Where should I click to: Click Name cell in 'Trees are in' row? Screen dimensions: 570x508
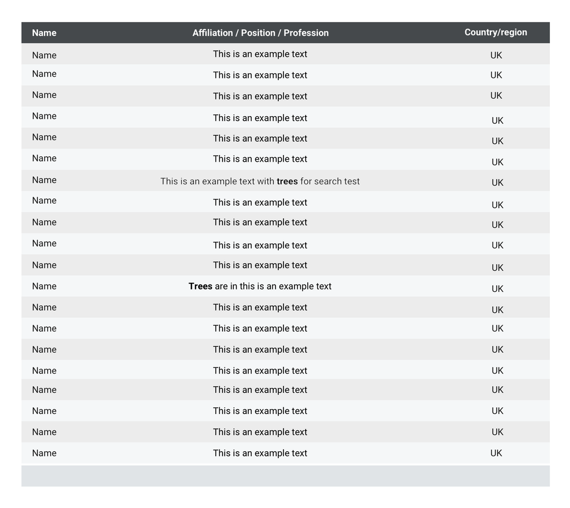click(44, 286)
